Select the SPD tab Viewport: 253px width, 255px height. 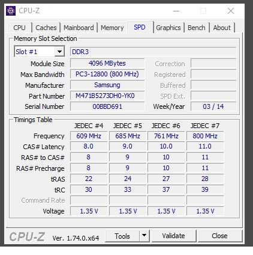tap(140, 27)
